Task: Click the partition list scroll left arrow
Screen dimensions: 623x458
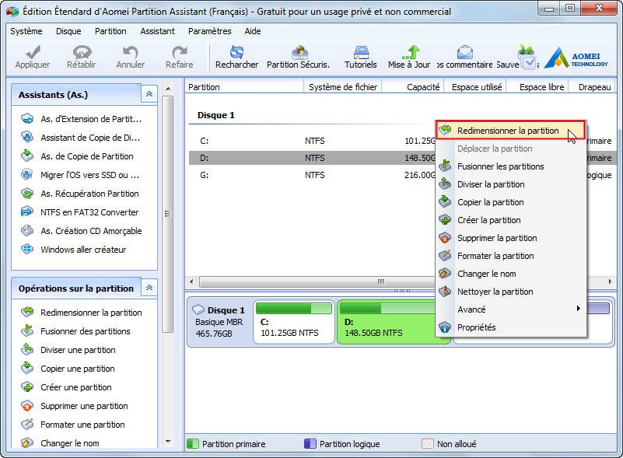Action: (x=191, y=281)
